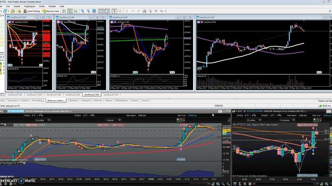332x186 pixels.
Task: Open the Entreprise terminal tab
Action: tap(86, 101)
